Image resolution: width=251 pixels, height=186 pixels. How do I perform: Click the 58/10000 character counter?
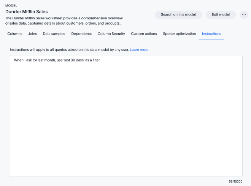[x=235, y=181]
